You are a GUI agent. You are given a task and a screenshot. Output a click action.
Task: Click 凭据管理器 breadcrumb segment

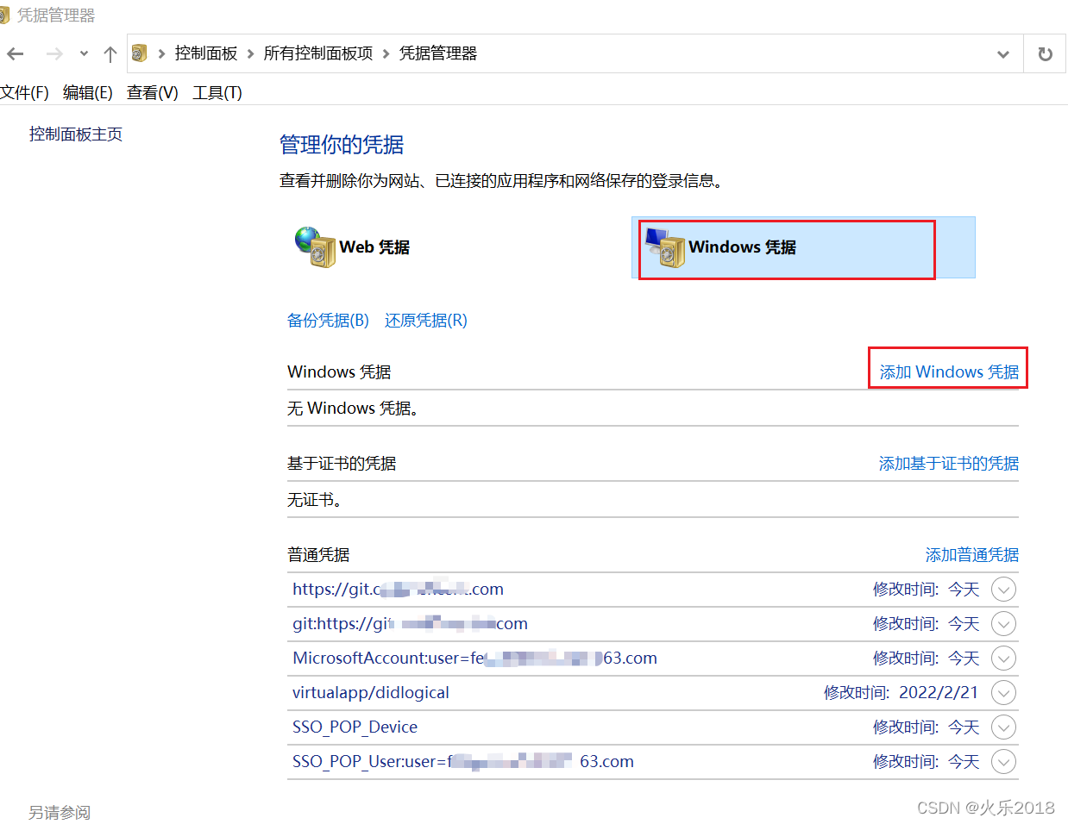(x=438, y=53)
